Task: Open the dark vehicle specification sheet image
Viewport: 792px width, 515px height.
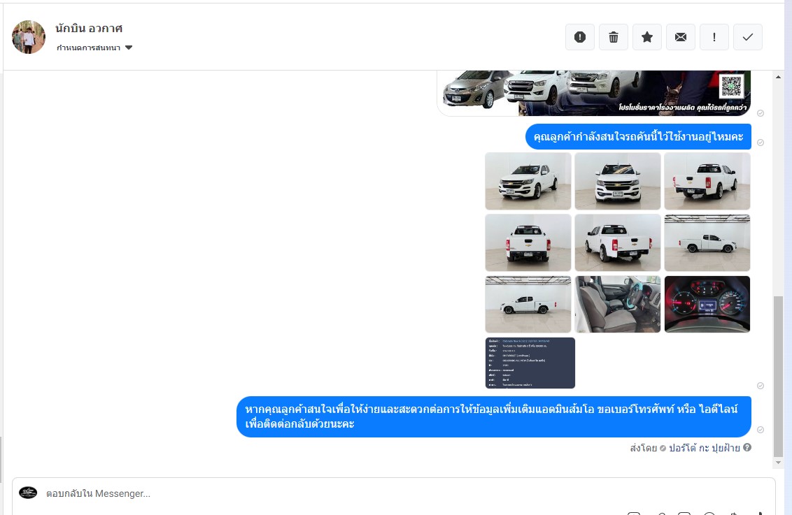Action: (530, 363)
